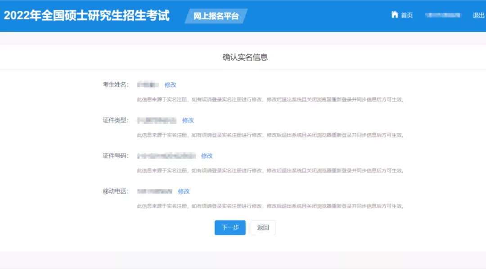
Task: Click 退出 to log out
Action: tap(478, 15)
